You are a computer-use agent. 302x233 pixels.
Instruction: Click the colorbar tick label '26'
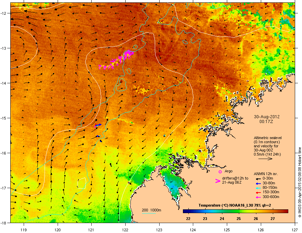click(x=256, y=219)
